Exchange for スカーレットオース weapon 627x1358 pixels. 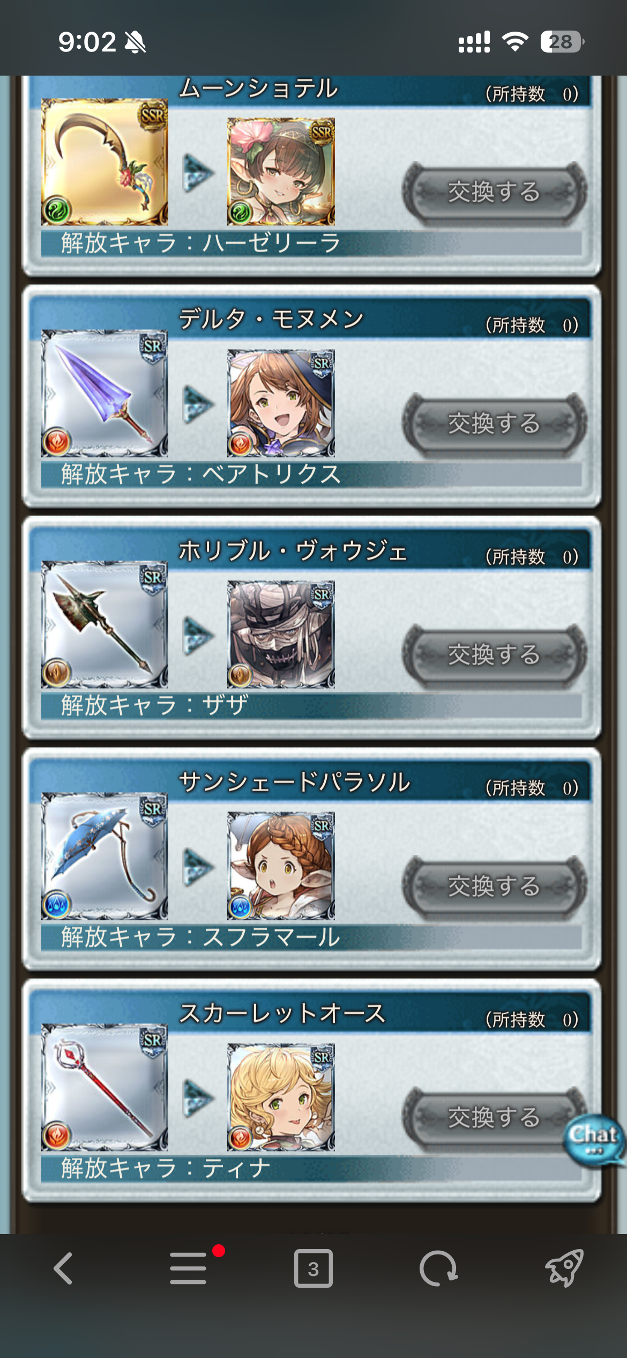[494, 1118]
